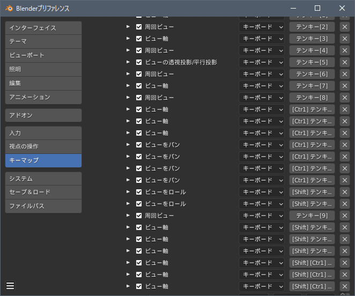Change the テンキー[9] key binding
355x296 pixels.
[x=312, y=216]
